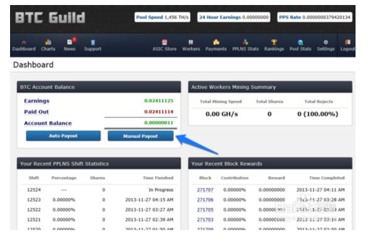The height and width of the screenshot is (247, 375).
Task: Click the Total Rejects column header
Action: tap(318, 102)
